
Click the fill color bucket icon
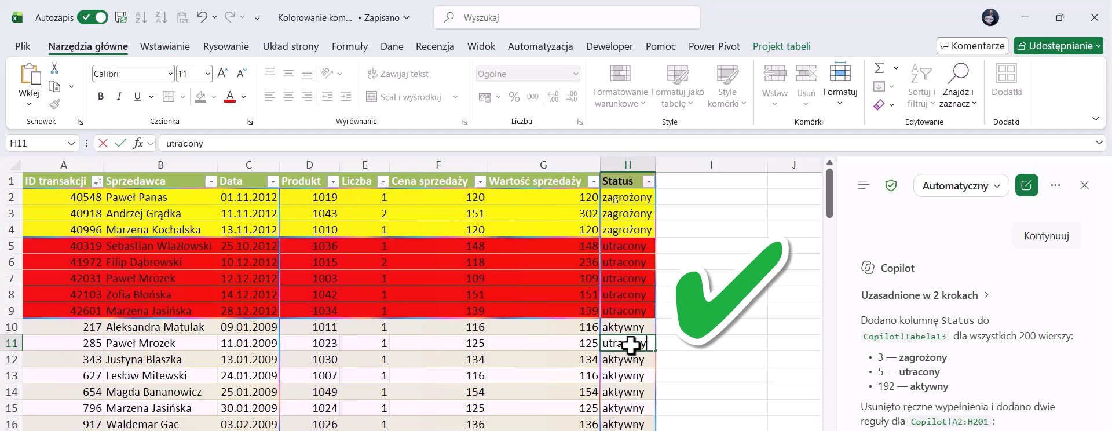200,97
